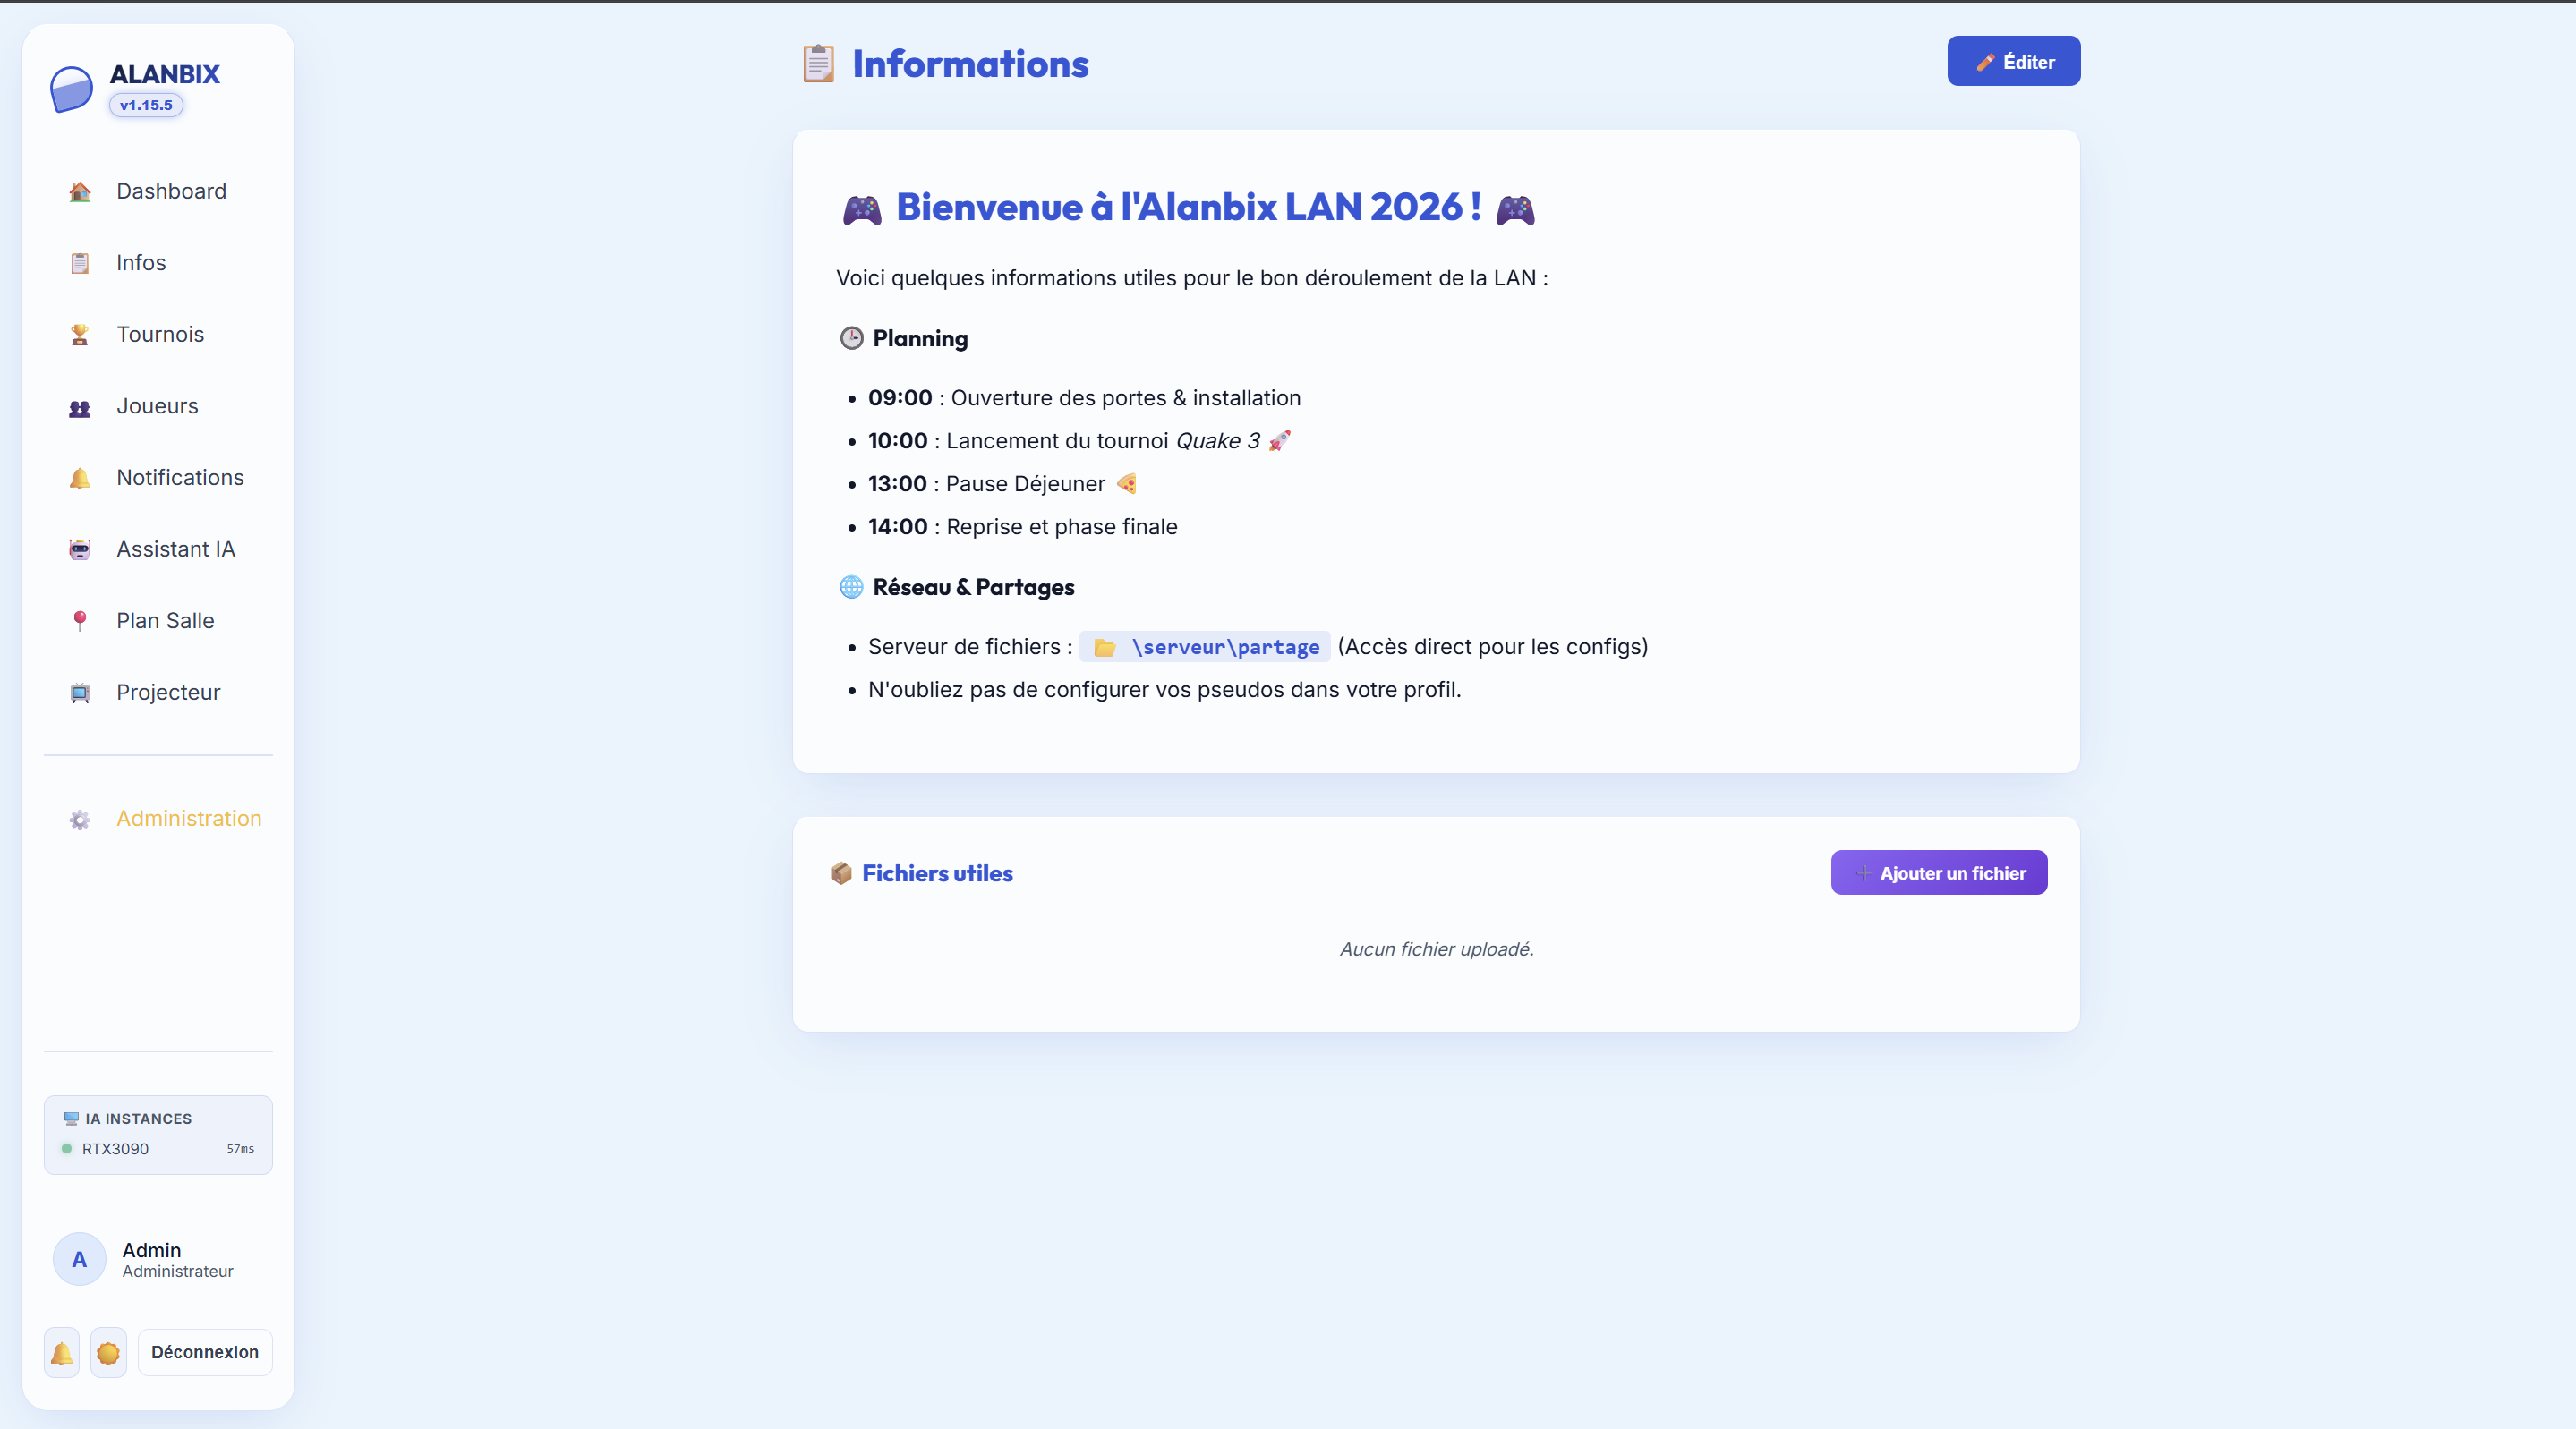The image size is (2576, 1429).
Task: Click the pencil icon in Éditer button
Action: pos(1985,62)
